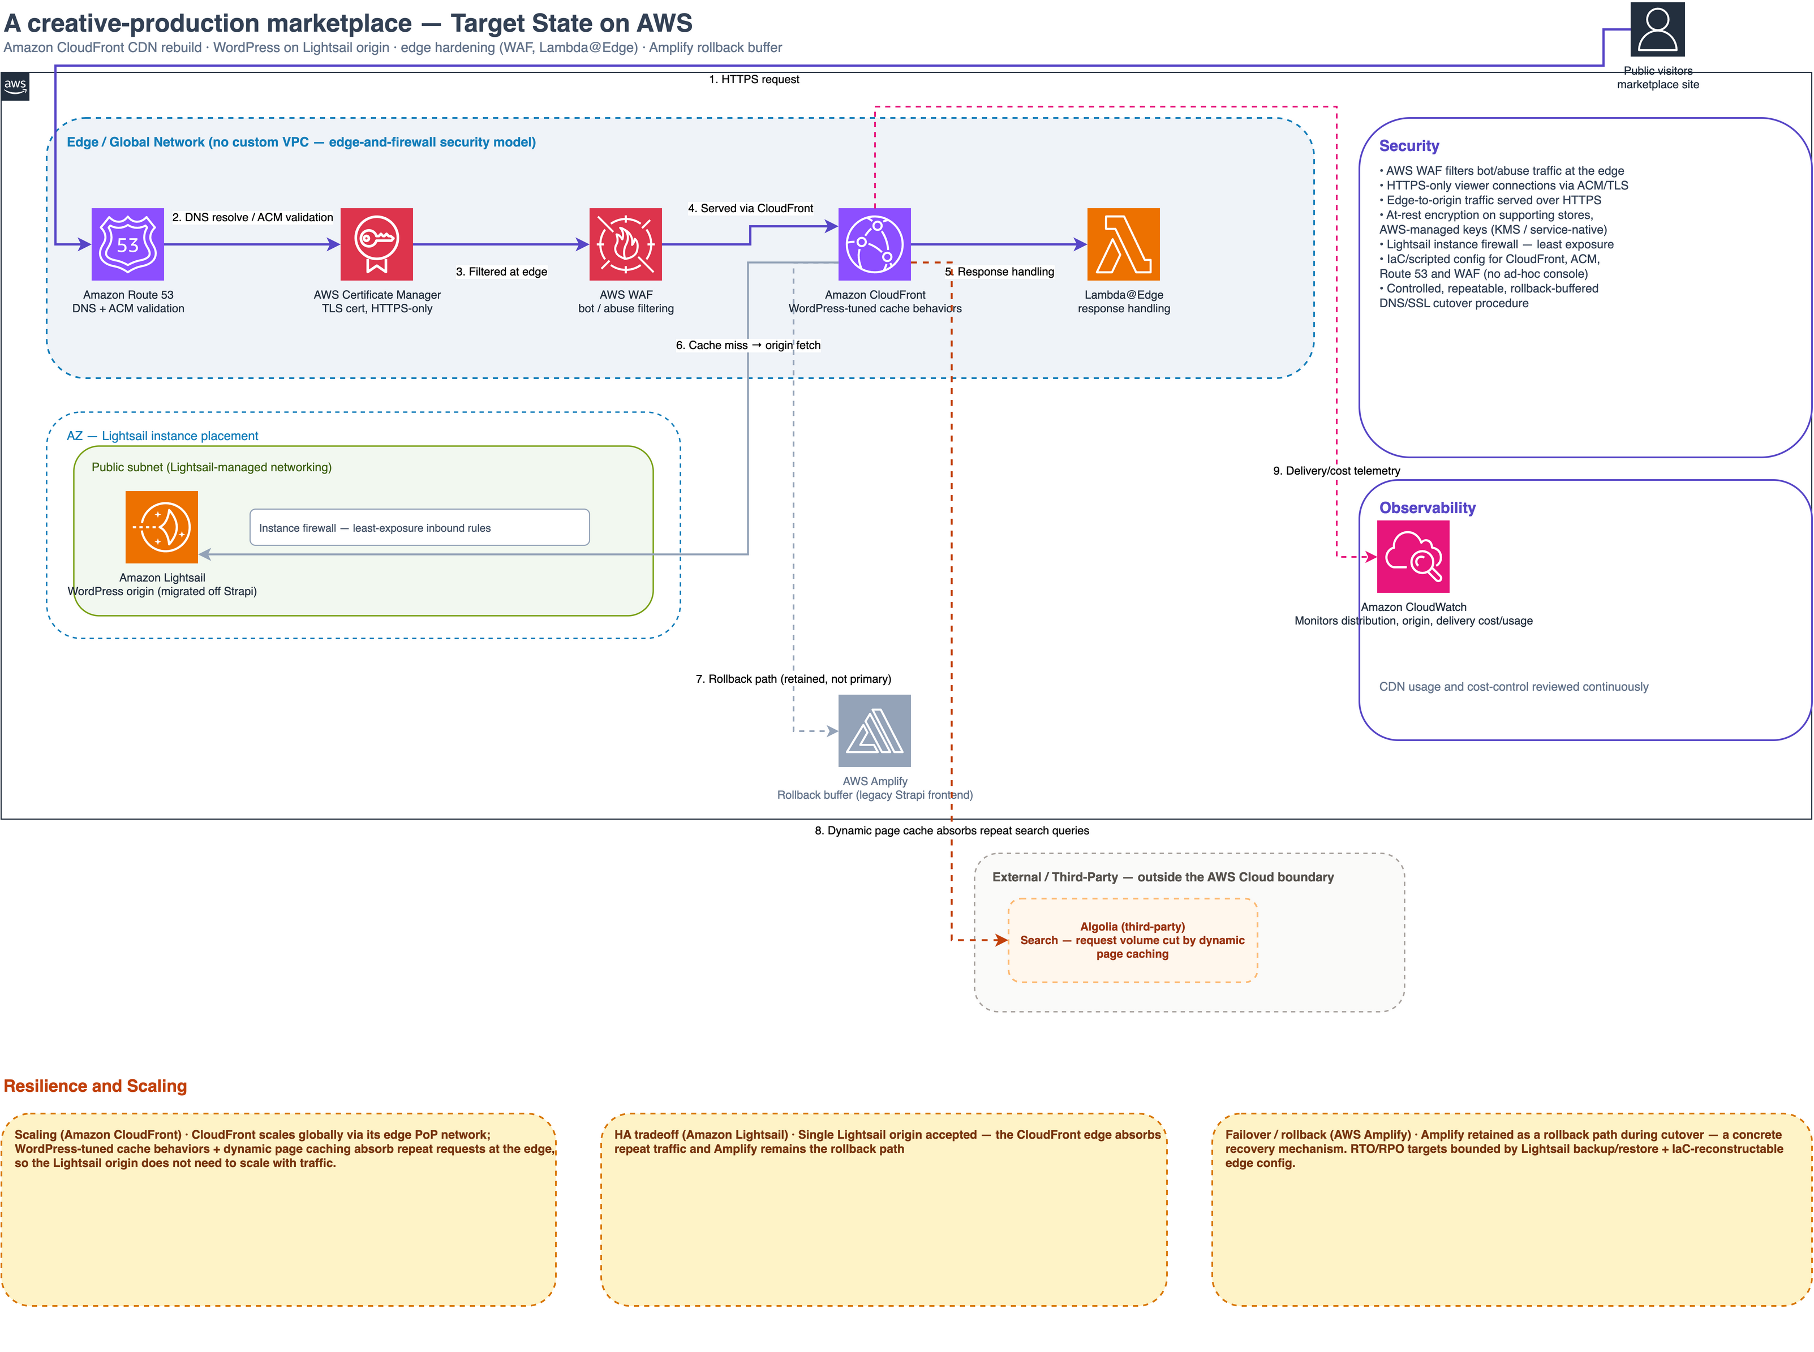Click the AWS Amplify icon
Image resolution: width=1814 pixels, height=1352 pixels.
874,731
